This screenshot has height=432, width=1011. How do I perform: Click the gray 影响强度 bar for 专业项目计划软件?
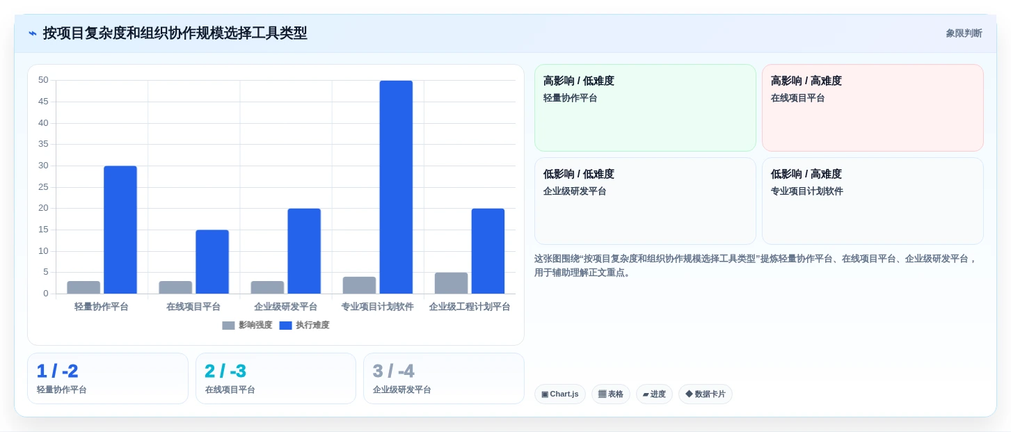click(359, 285)
